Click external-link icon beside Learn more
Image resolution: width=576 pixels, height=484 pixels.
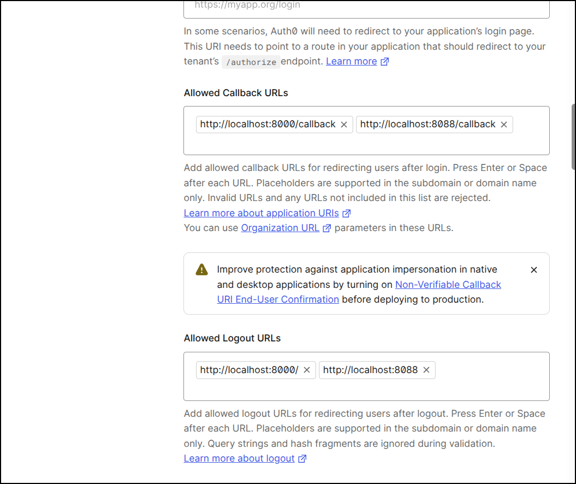coord(384,61)
